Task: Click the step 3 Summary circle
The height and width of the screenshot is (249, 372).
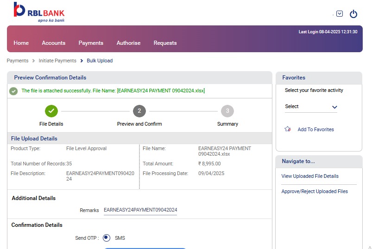Action: tap(227, 111)
